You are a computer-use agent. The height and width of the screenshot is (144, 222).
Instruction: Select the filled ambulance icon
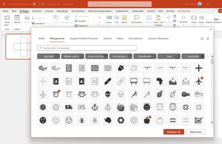(69, 107)
